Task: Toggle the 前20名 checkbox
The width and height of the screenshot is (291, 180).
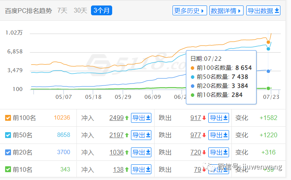Action: click(8, 152)
